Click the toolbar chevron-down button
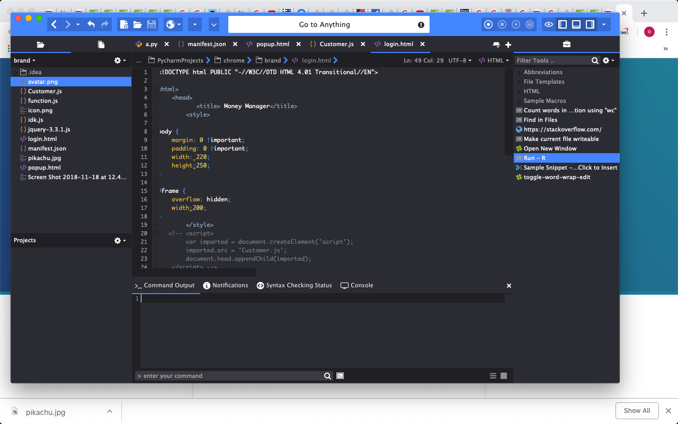This screenshot has width=678, height=424. click(x=214, y=24)
